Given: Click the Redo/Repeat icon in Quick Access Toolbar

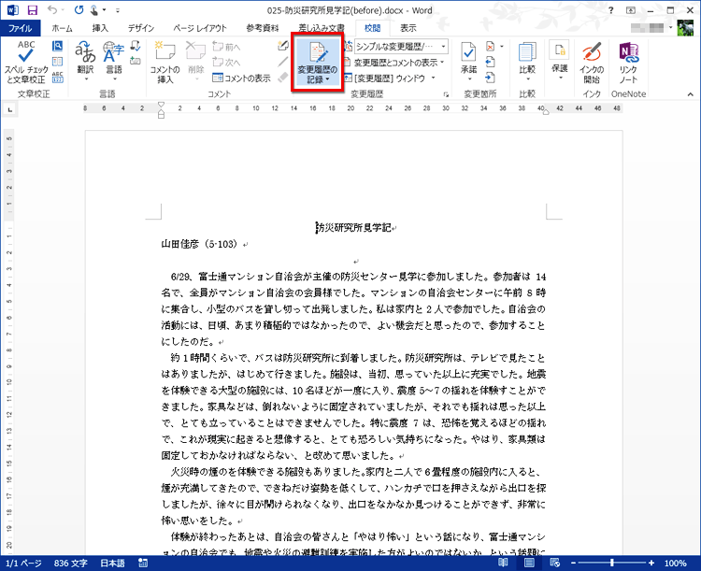Looking at the screenshot, I should coord(79,10).
